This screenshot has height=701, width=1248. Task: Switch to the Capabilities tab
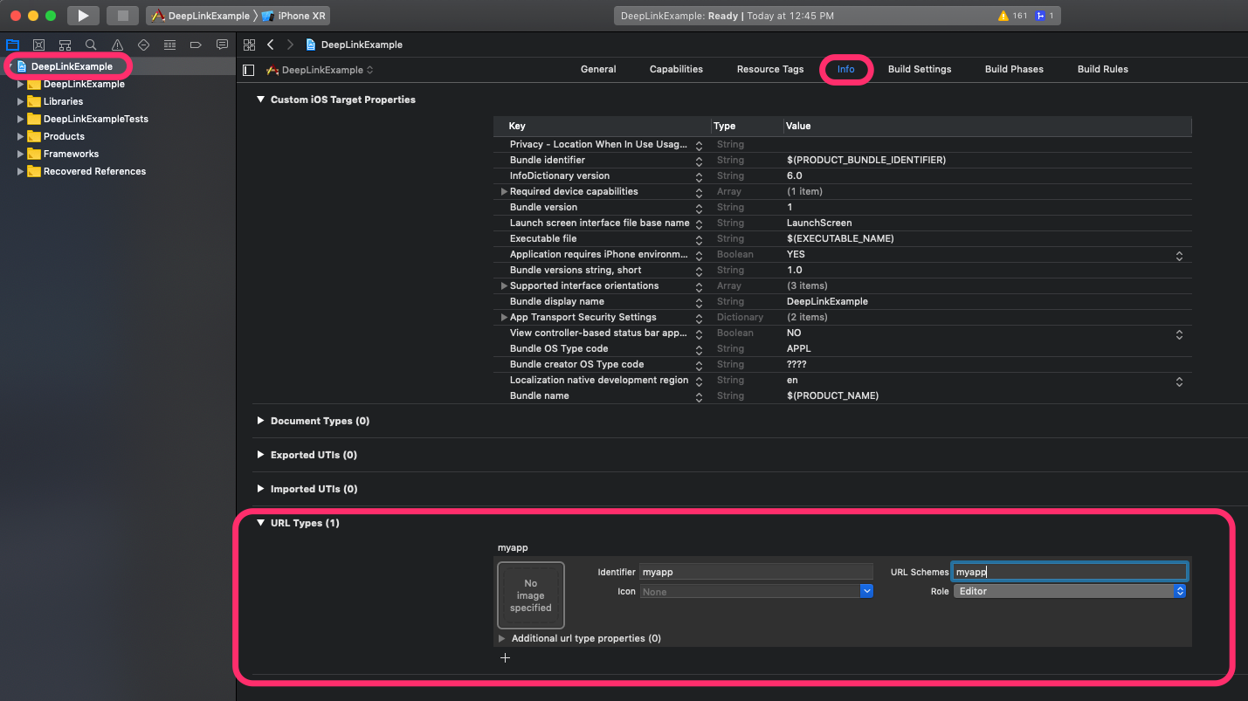[x=676, y=69]
